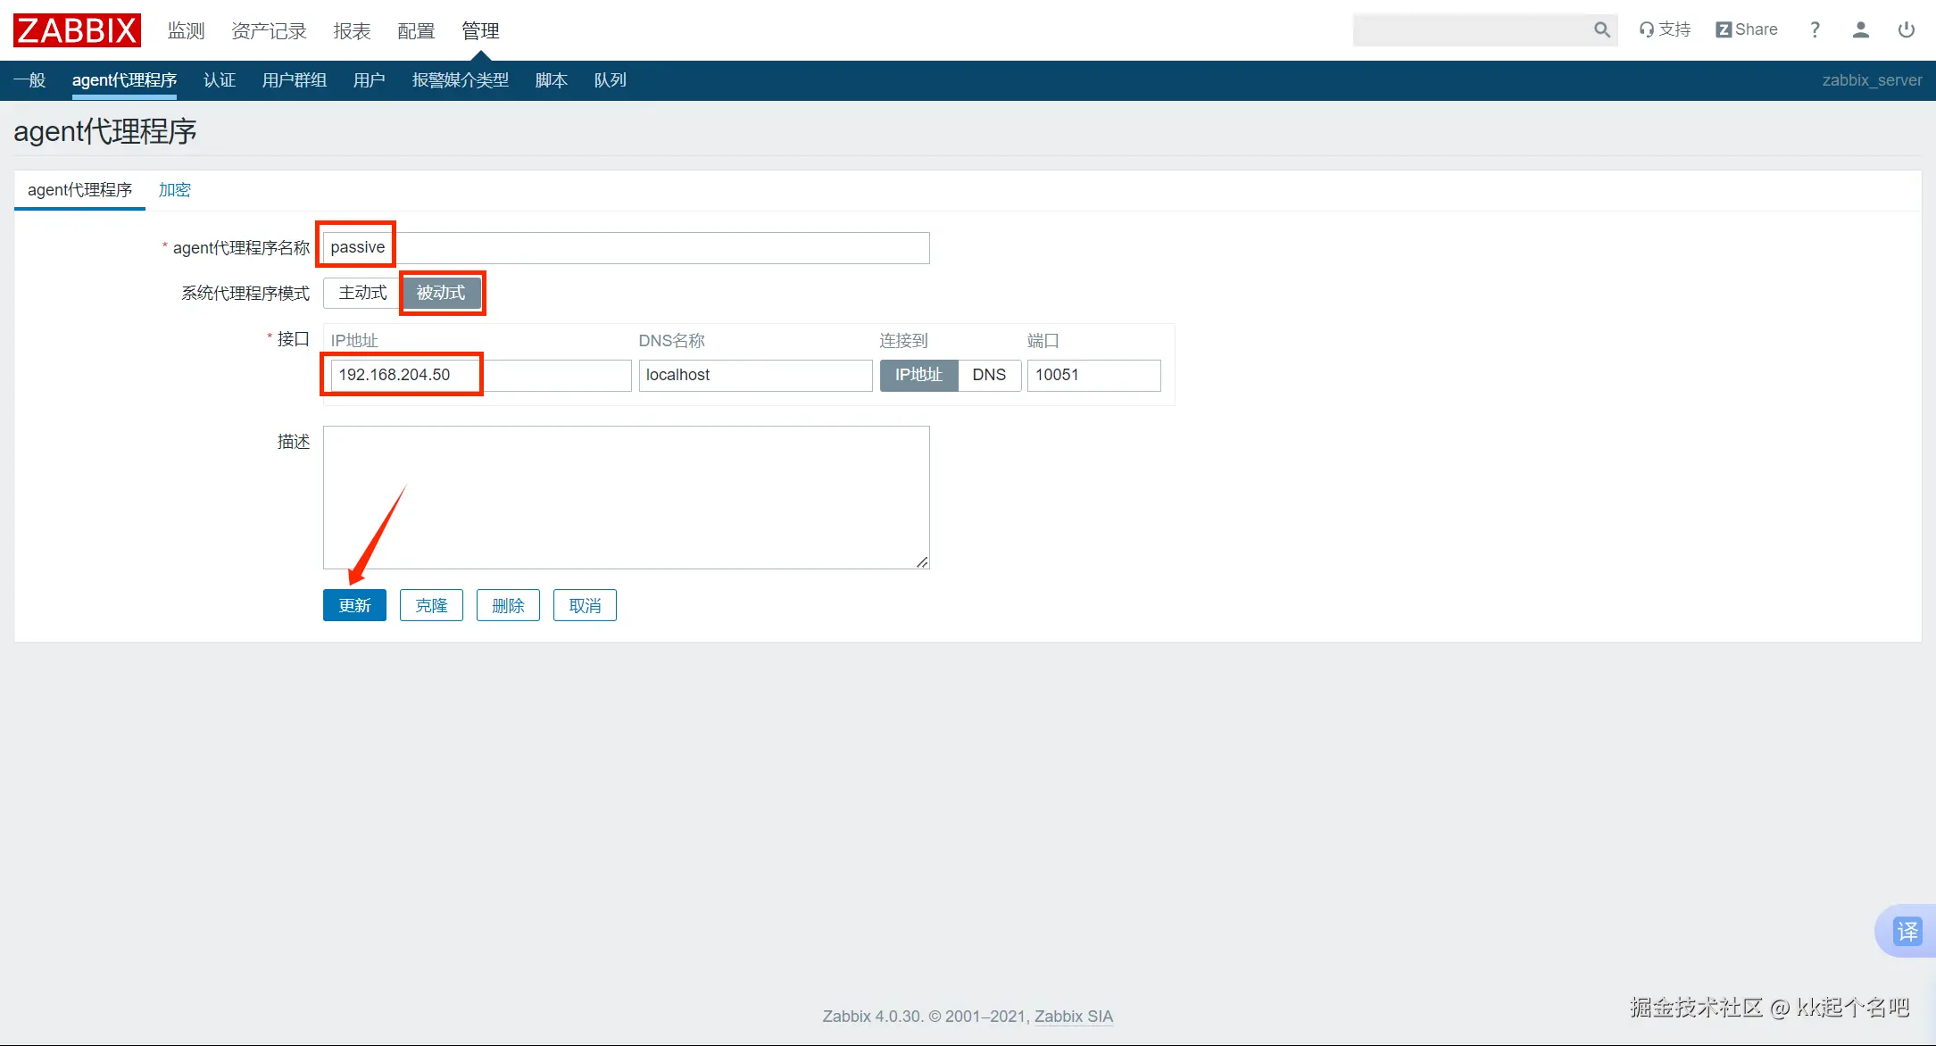The width and height of the screenshot is (1936, 1046).
Task: Go to 用户 submenu
Action: coord(370,80)
